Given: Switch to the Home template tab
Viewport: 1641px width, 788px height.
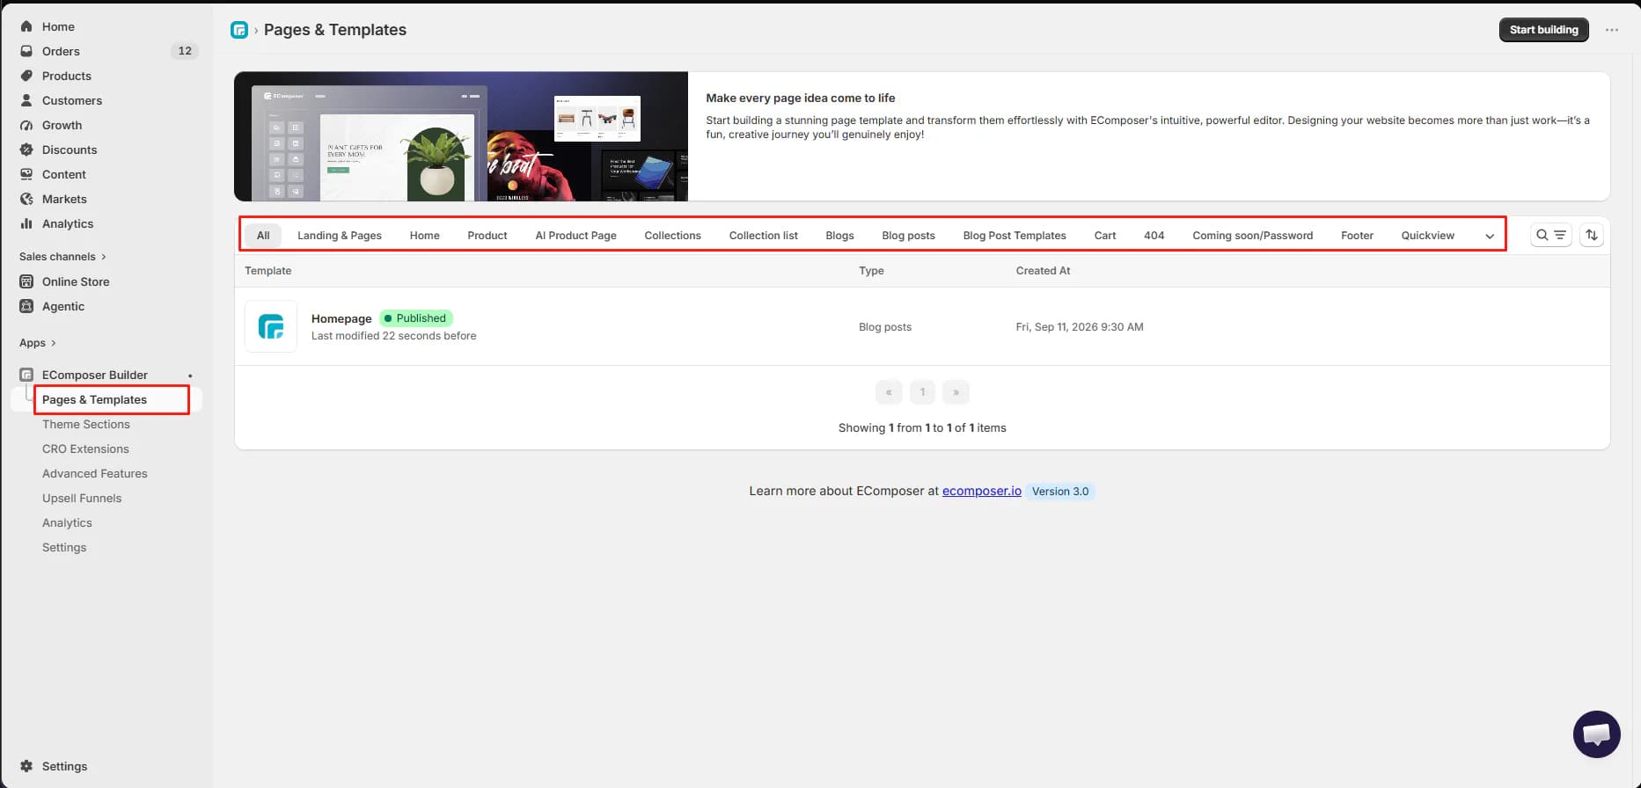Looking at the screenshot, I should (425, 236).
